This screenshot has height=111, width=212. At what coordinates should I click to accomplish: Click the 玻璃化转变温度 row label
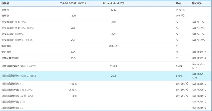10,58
